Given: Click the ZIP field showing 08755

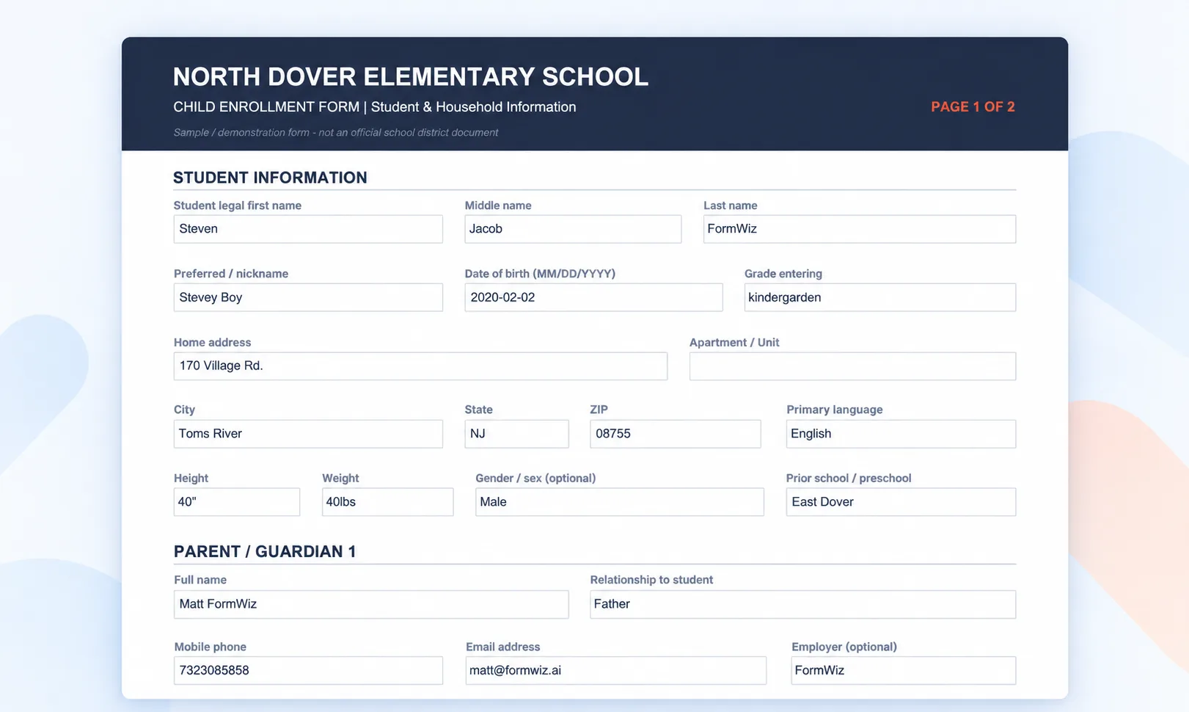Looking at the screenshot, I should tap(675, 434).
